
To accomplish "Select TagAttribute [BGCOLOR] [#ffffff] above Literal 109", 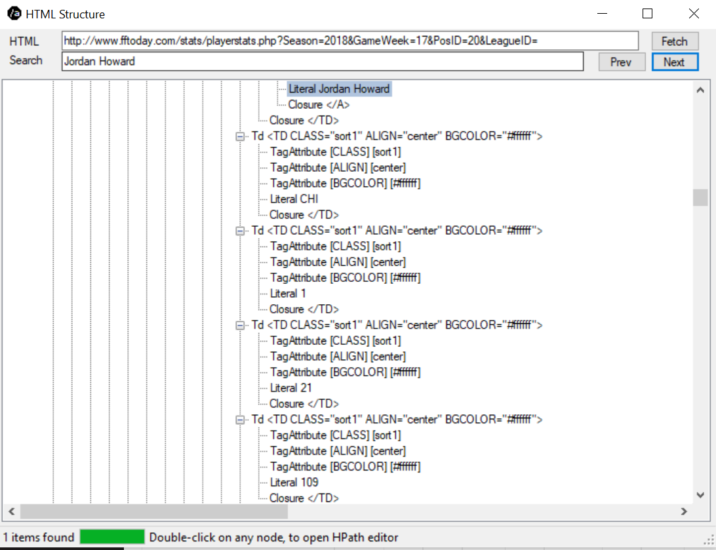I will click(345, 467).
